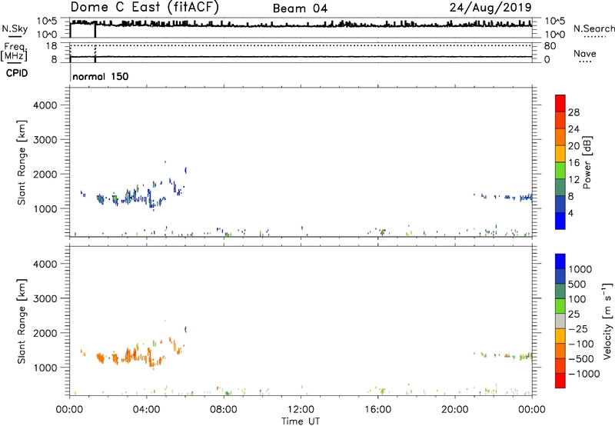Click the 'N.Search' legend label
Viewport: 615px width, 426px height.
click(593, 28)
